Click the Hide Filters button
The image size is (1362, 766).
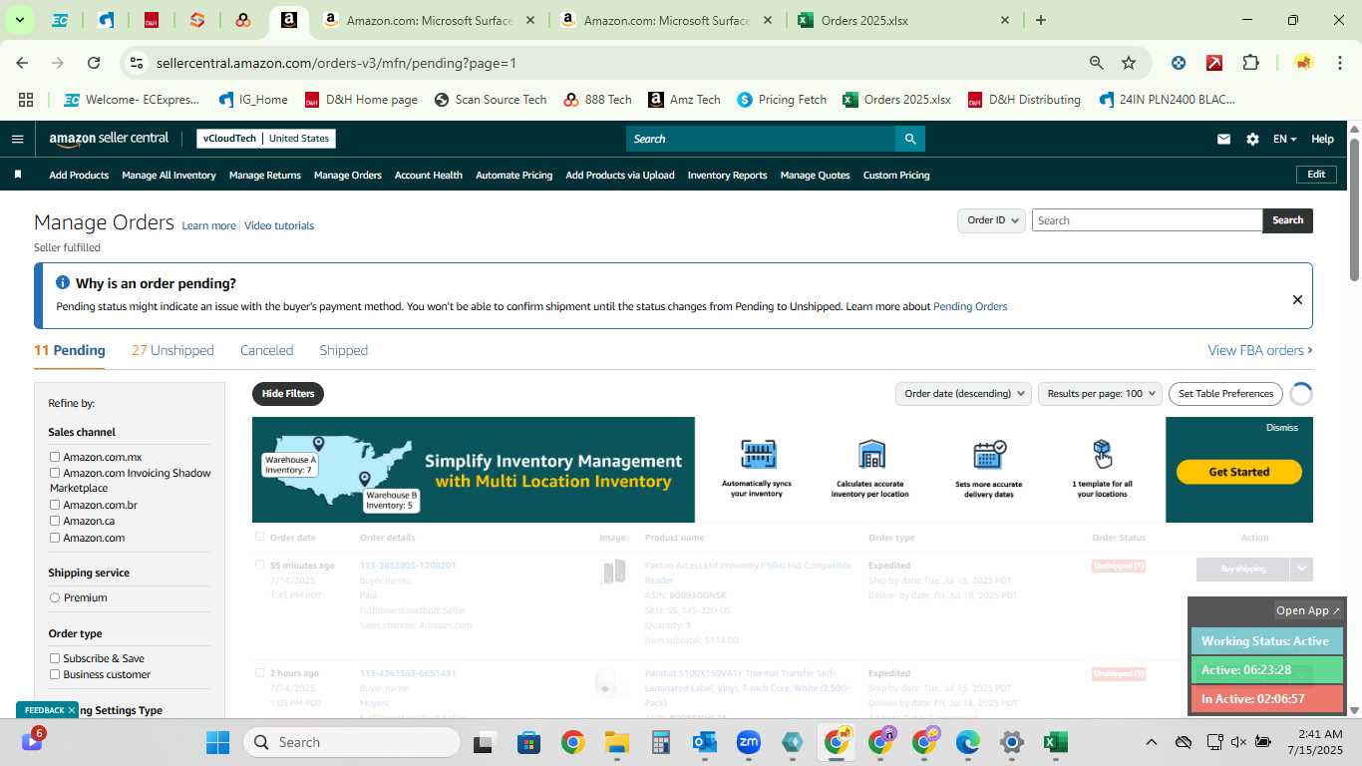pos(288,393)
